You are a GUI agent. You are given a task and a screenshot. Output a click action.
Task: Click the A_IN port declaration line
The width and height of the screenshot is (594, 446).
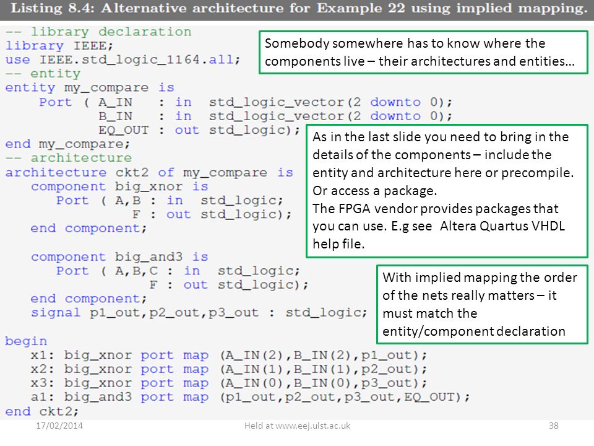click(246, 102)
